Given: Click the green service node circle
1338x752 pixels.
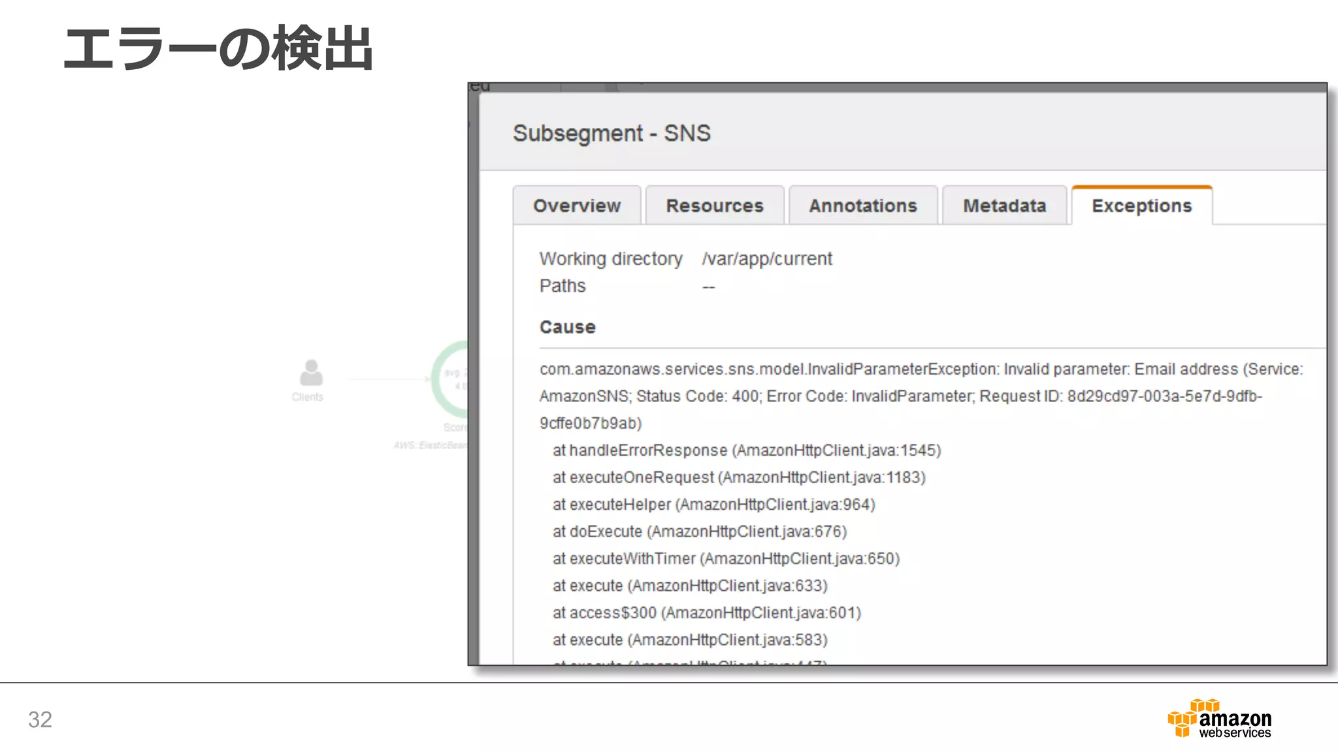Looking at the screenshot, I should 450,380.
